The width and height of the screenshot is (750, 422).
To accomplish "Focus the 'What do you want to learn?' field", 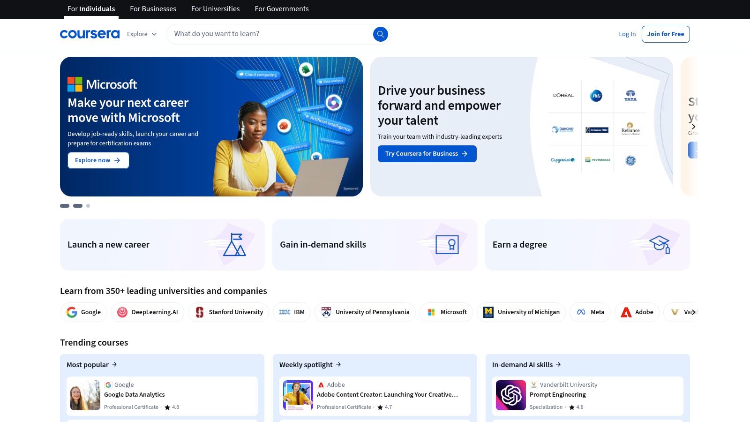I will click(x=270, y=34).
